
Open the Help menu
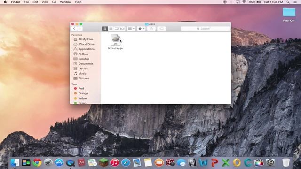pyautogui.click(x=78, y=2)
